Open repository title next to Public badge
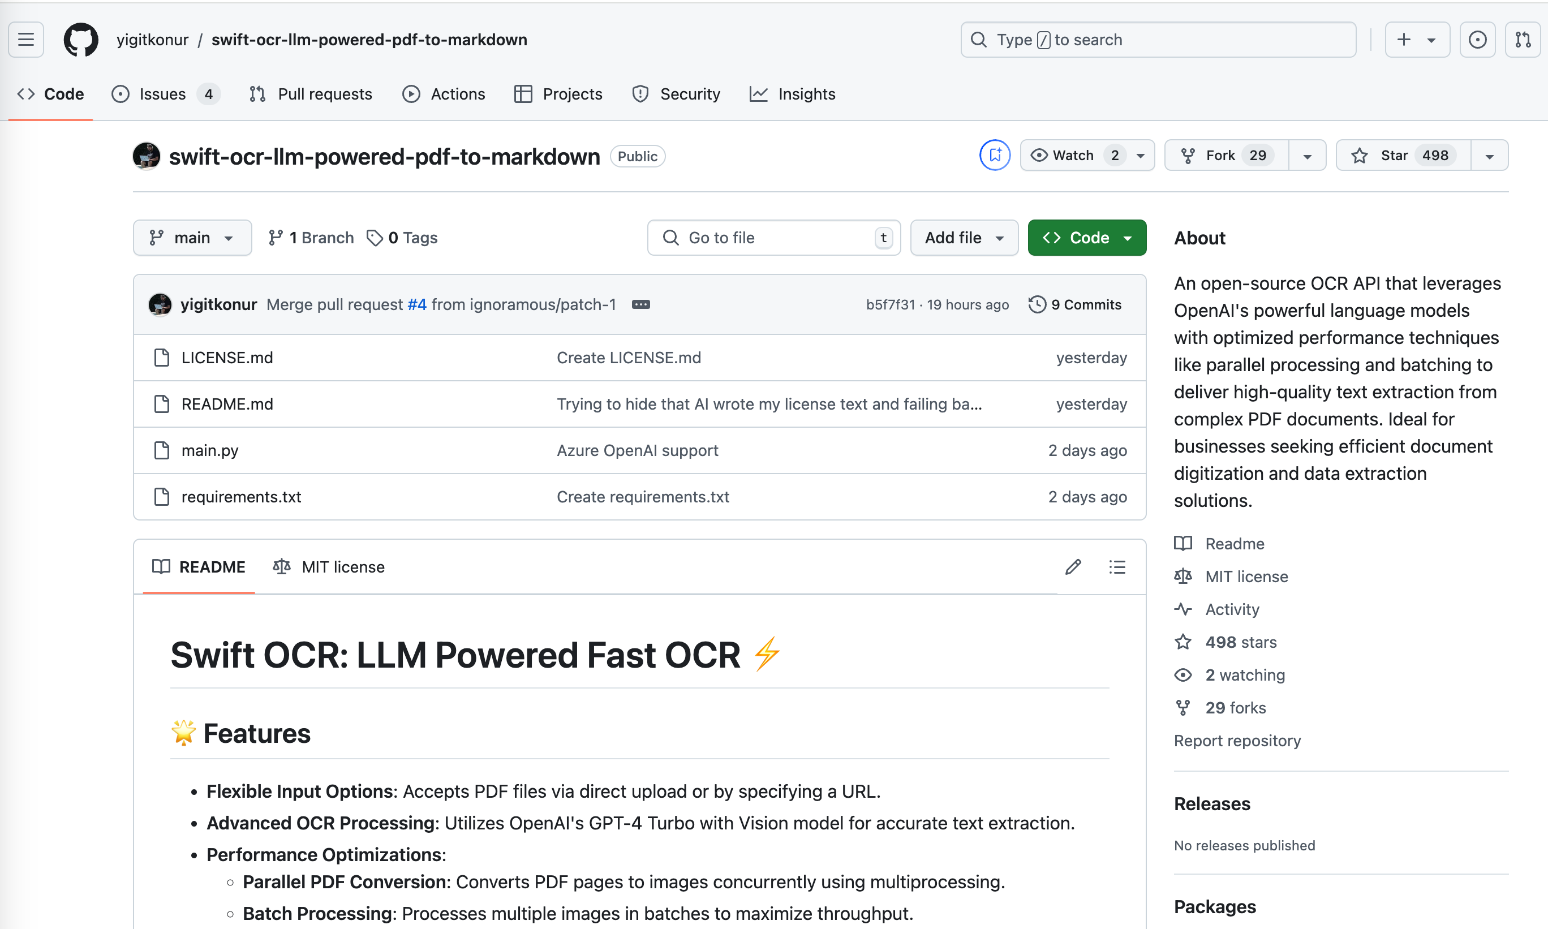Viewport: 1548px width, 929px height. pos(384,156)
